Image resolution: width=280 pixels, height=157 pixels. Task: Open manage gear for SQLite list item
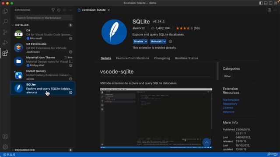71,92
